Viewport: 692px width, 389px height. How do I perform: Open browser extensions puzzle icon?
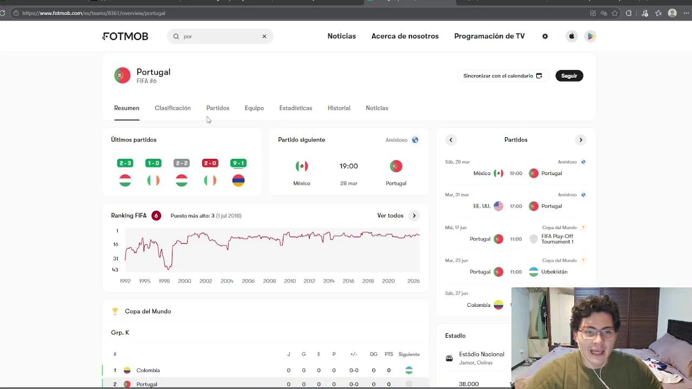(628, 13)
